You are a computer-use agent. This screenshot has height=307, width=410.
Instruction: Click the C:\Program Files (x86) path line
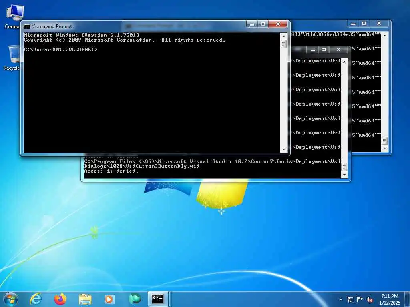(212, 161)
